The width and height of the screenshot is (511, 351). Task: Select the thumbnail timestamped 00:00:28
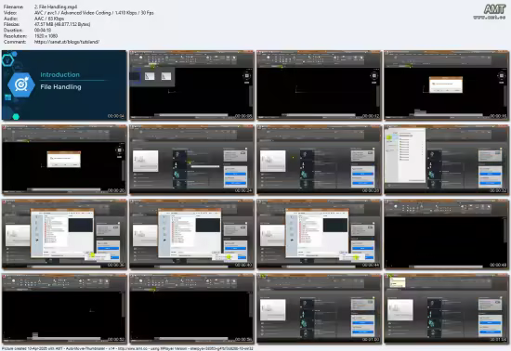319,160
